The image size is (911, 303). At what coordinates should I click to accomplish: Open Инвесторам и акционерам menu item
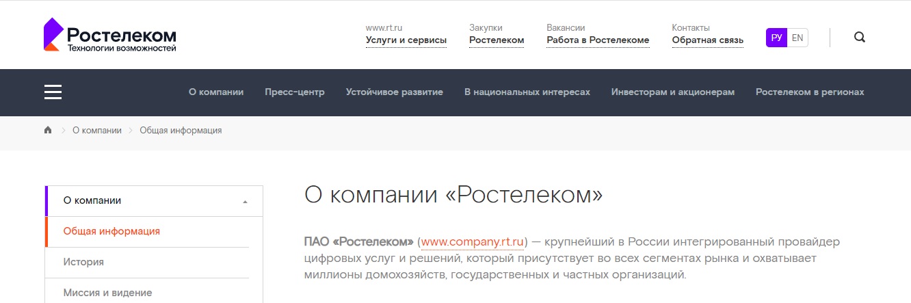pos(673,92)
